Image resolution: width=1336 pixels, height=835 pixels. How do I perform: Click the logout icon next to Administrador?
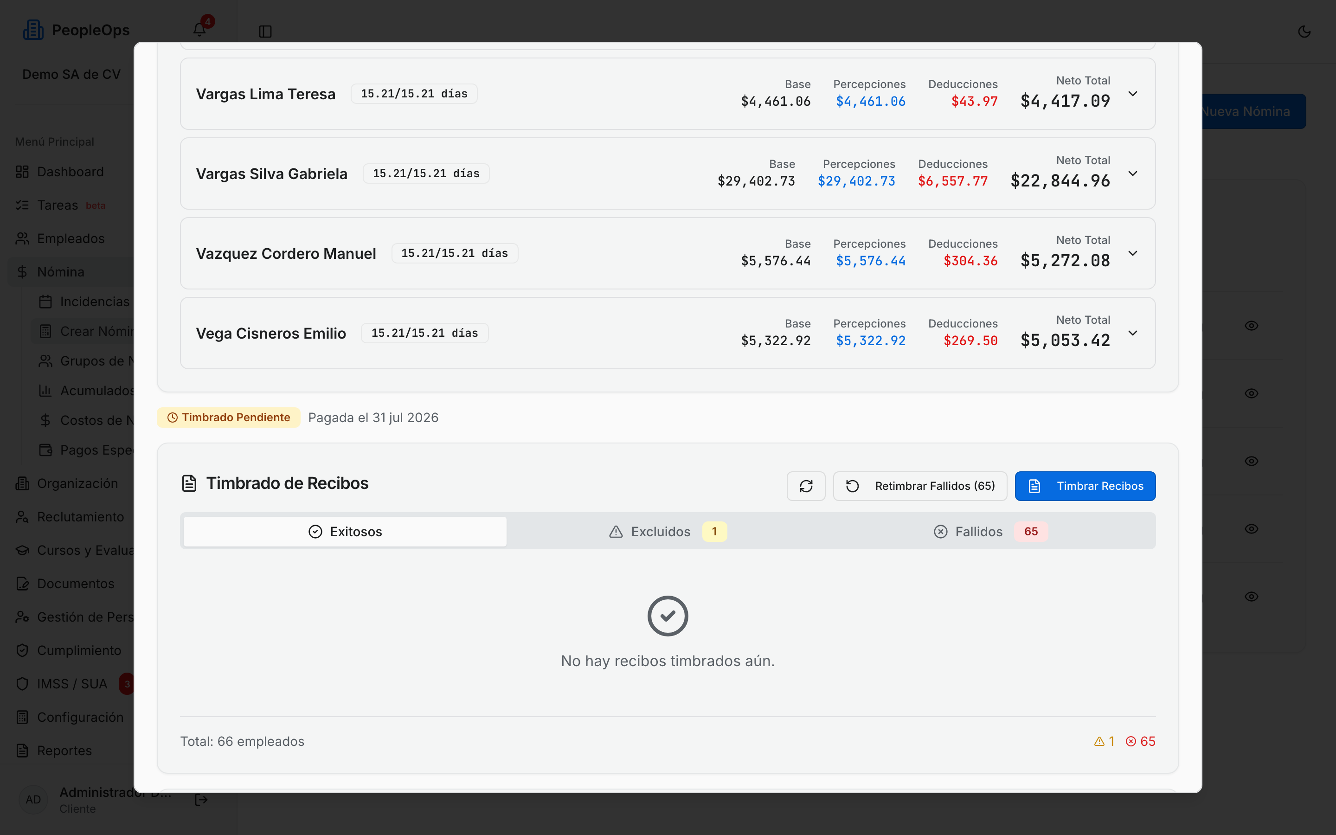[x=201, y=800]
